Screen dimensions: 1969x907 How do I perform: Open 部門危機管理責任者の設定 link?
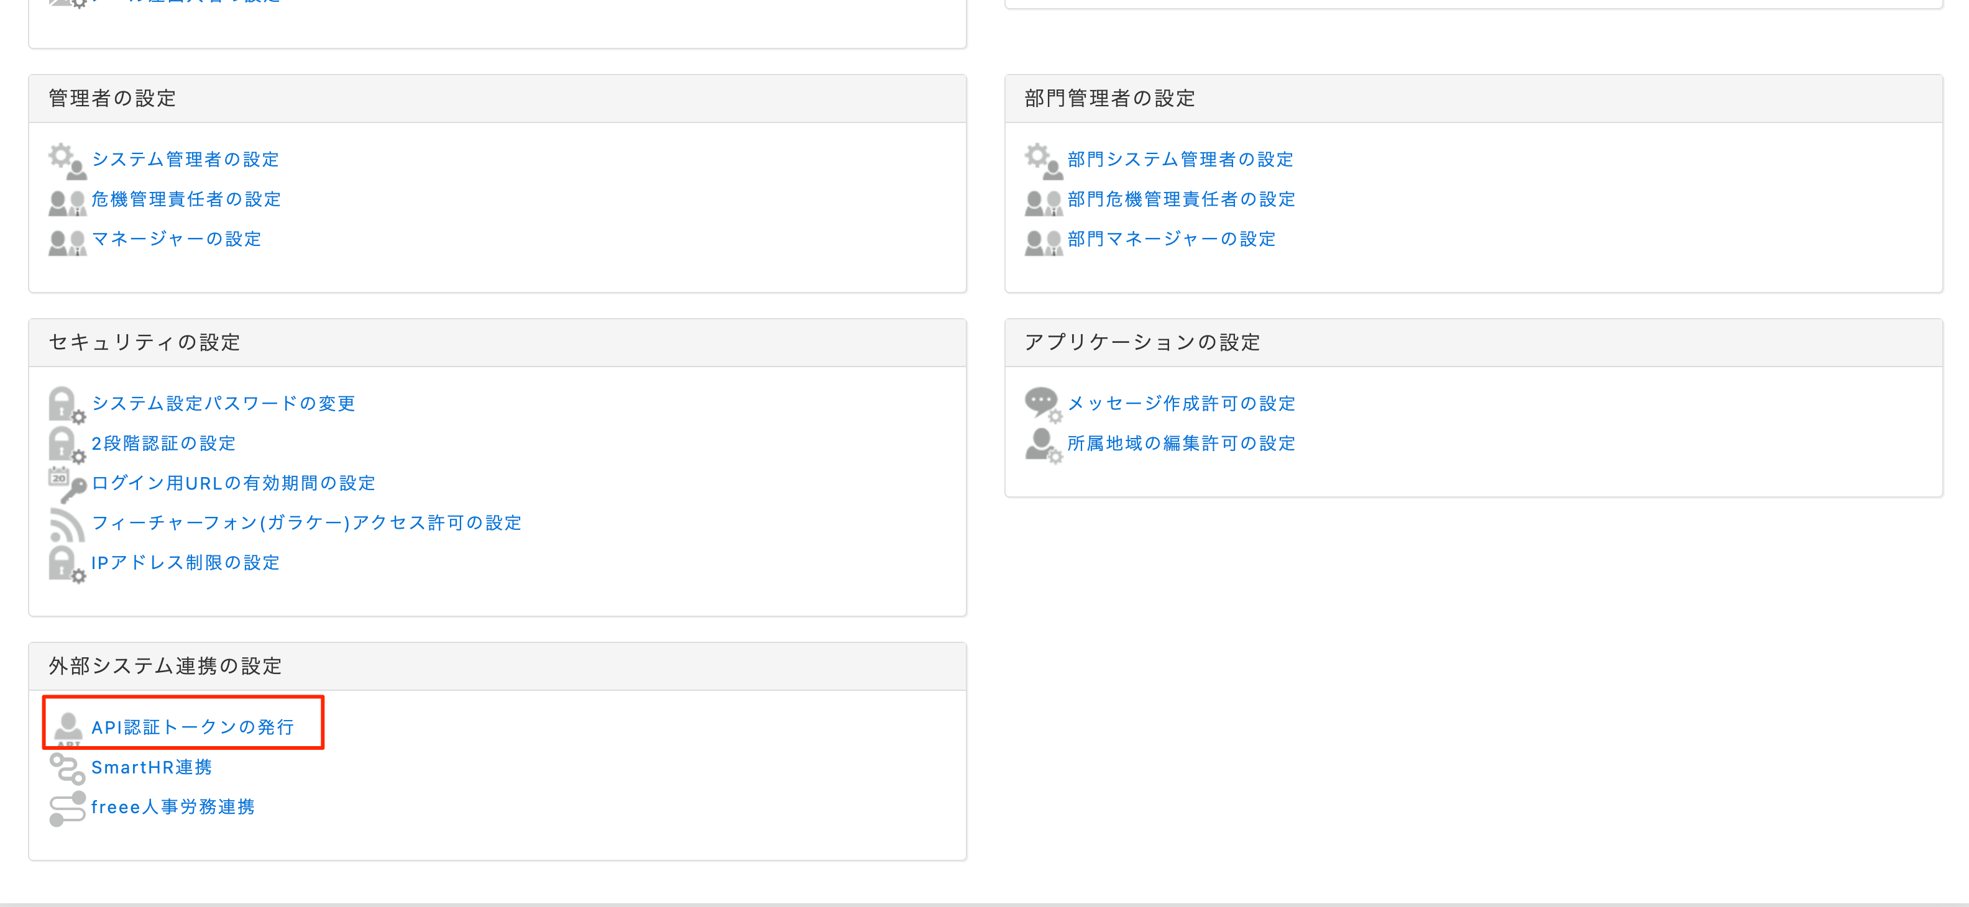[x=1181, y=199]
